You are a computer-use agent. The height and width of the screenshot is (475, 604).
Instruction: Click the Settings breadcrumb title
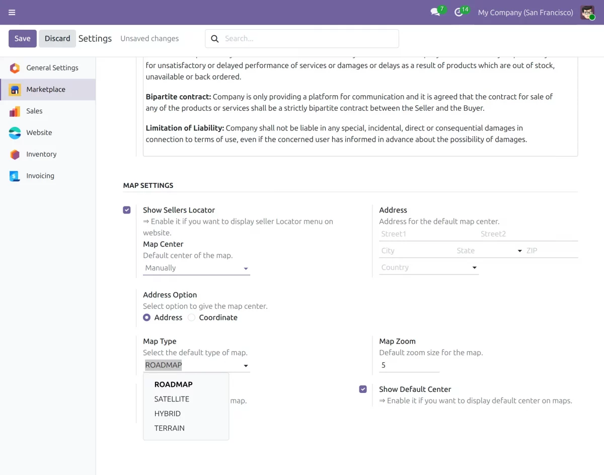95,39
